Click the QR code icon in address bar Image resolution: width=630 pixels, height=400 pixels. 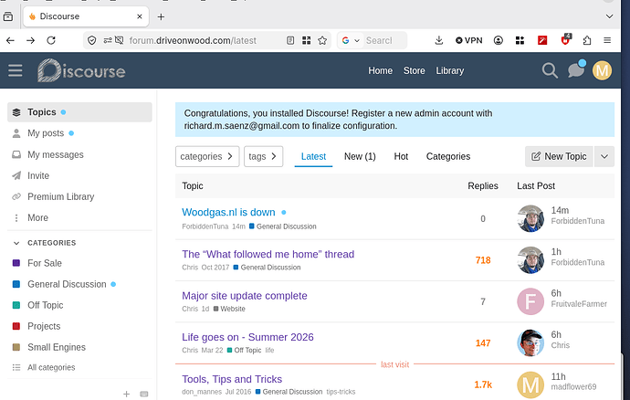click(x=307, y=40)
